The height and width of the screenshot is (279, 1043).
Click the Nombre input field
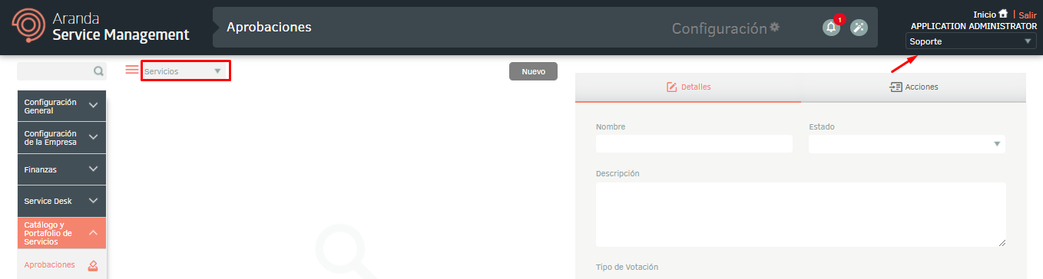694,143
